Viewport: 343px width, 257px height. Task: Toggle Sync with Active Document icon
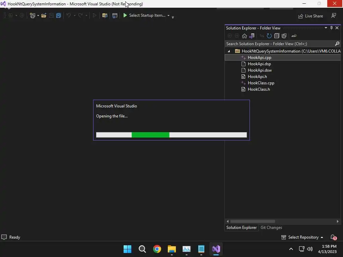tap(262, 36)
